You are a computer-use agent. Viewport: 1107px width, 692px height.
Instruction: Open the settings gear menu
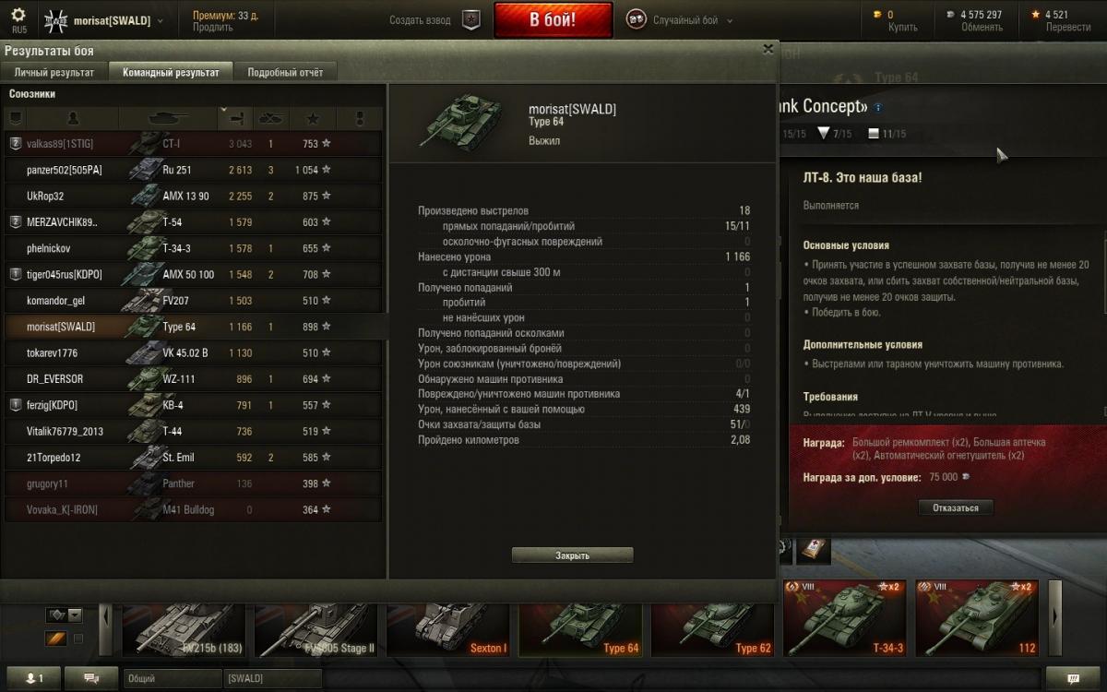coord(18,15)
